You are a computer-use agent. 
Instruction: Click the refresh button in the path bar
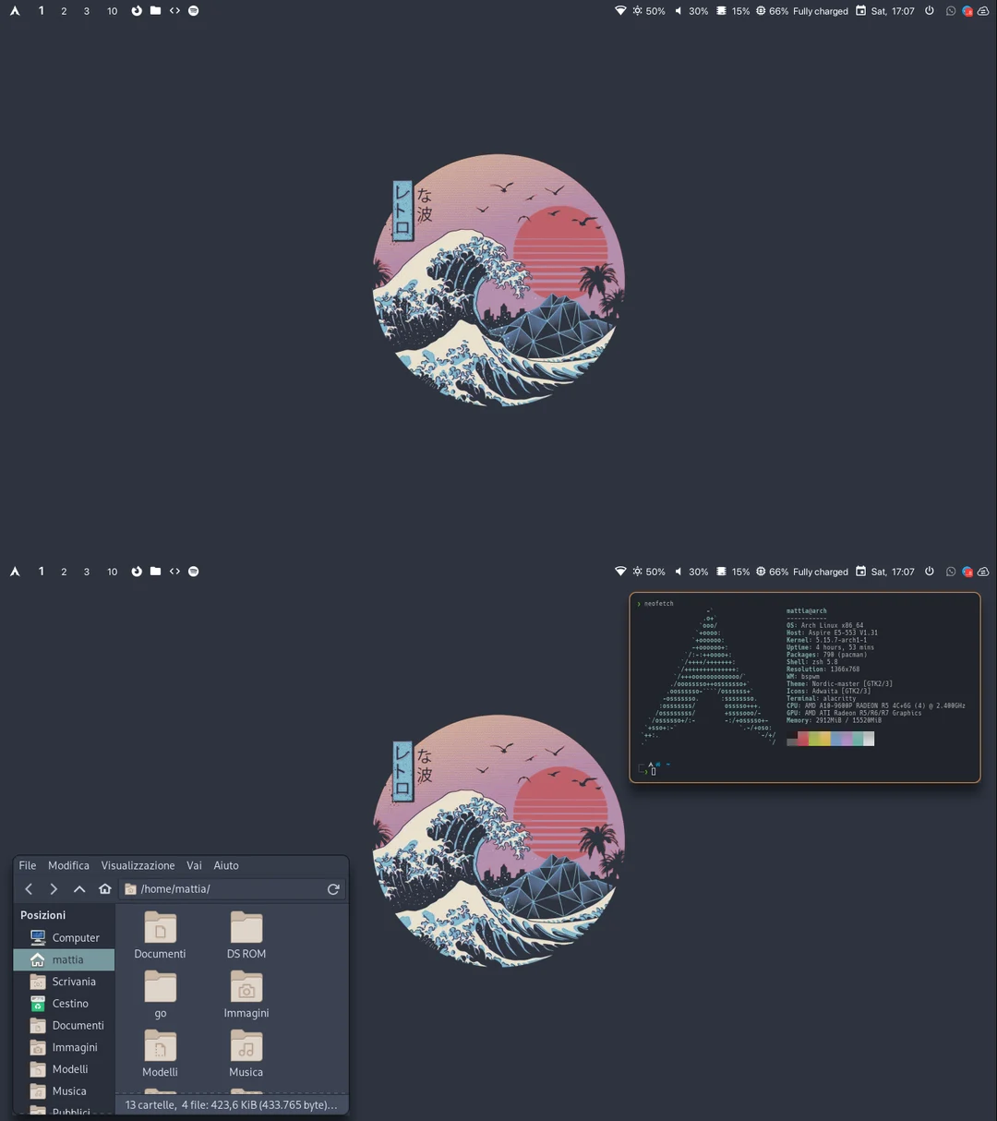pos(333,888)
